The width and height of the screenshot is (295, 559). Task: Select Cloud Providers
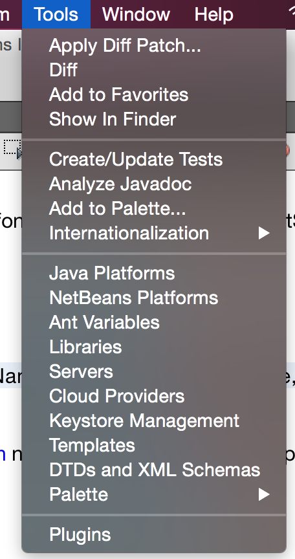coord(154,396)
